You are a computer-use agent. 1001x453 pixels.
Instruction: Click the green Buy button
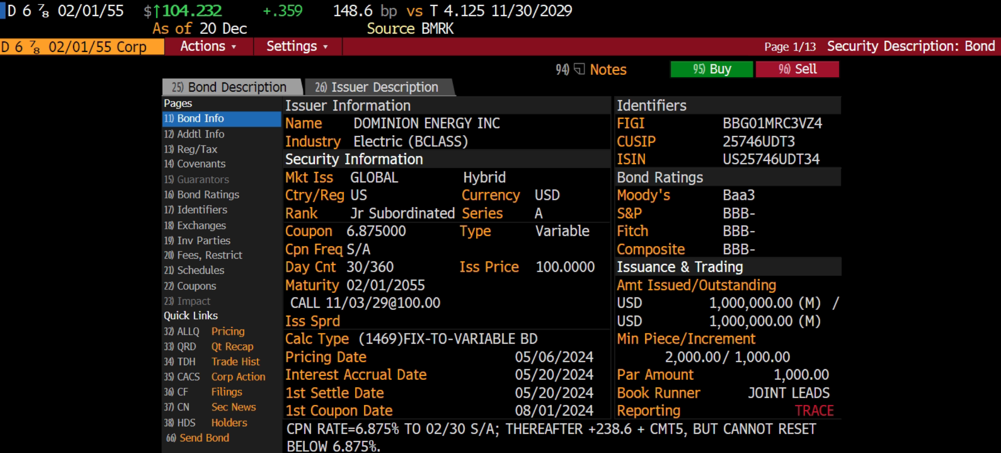tap(712, 69)
